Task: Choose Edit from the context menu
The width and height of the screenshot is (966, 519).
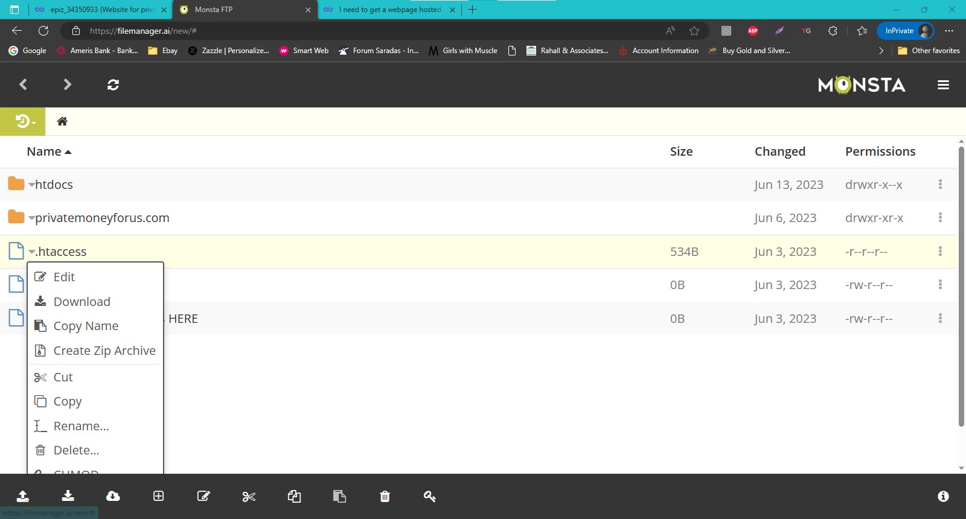Action: click(x=64, y=277)
